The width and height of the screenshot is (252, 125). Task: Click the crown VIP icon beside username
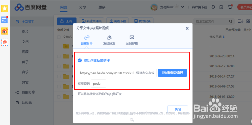click(177, 7)
